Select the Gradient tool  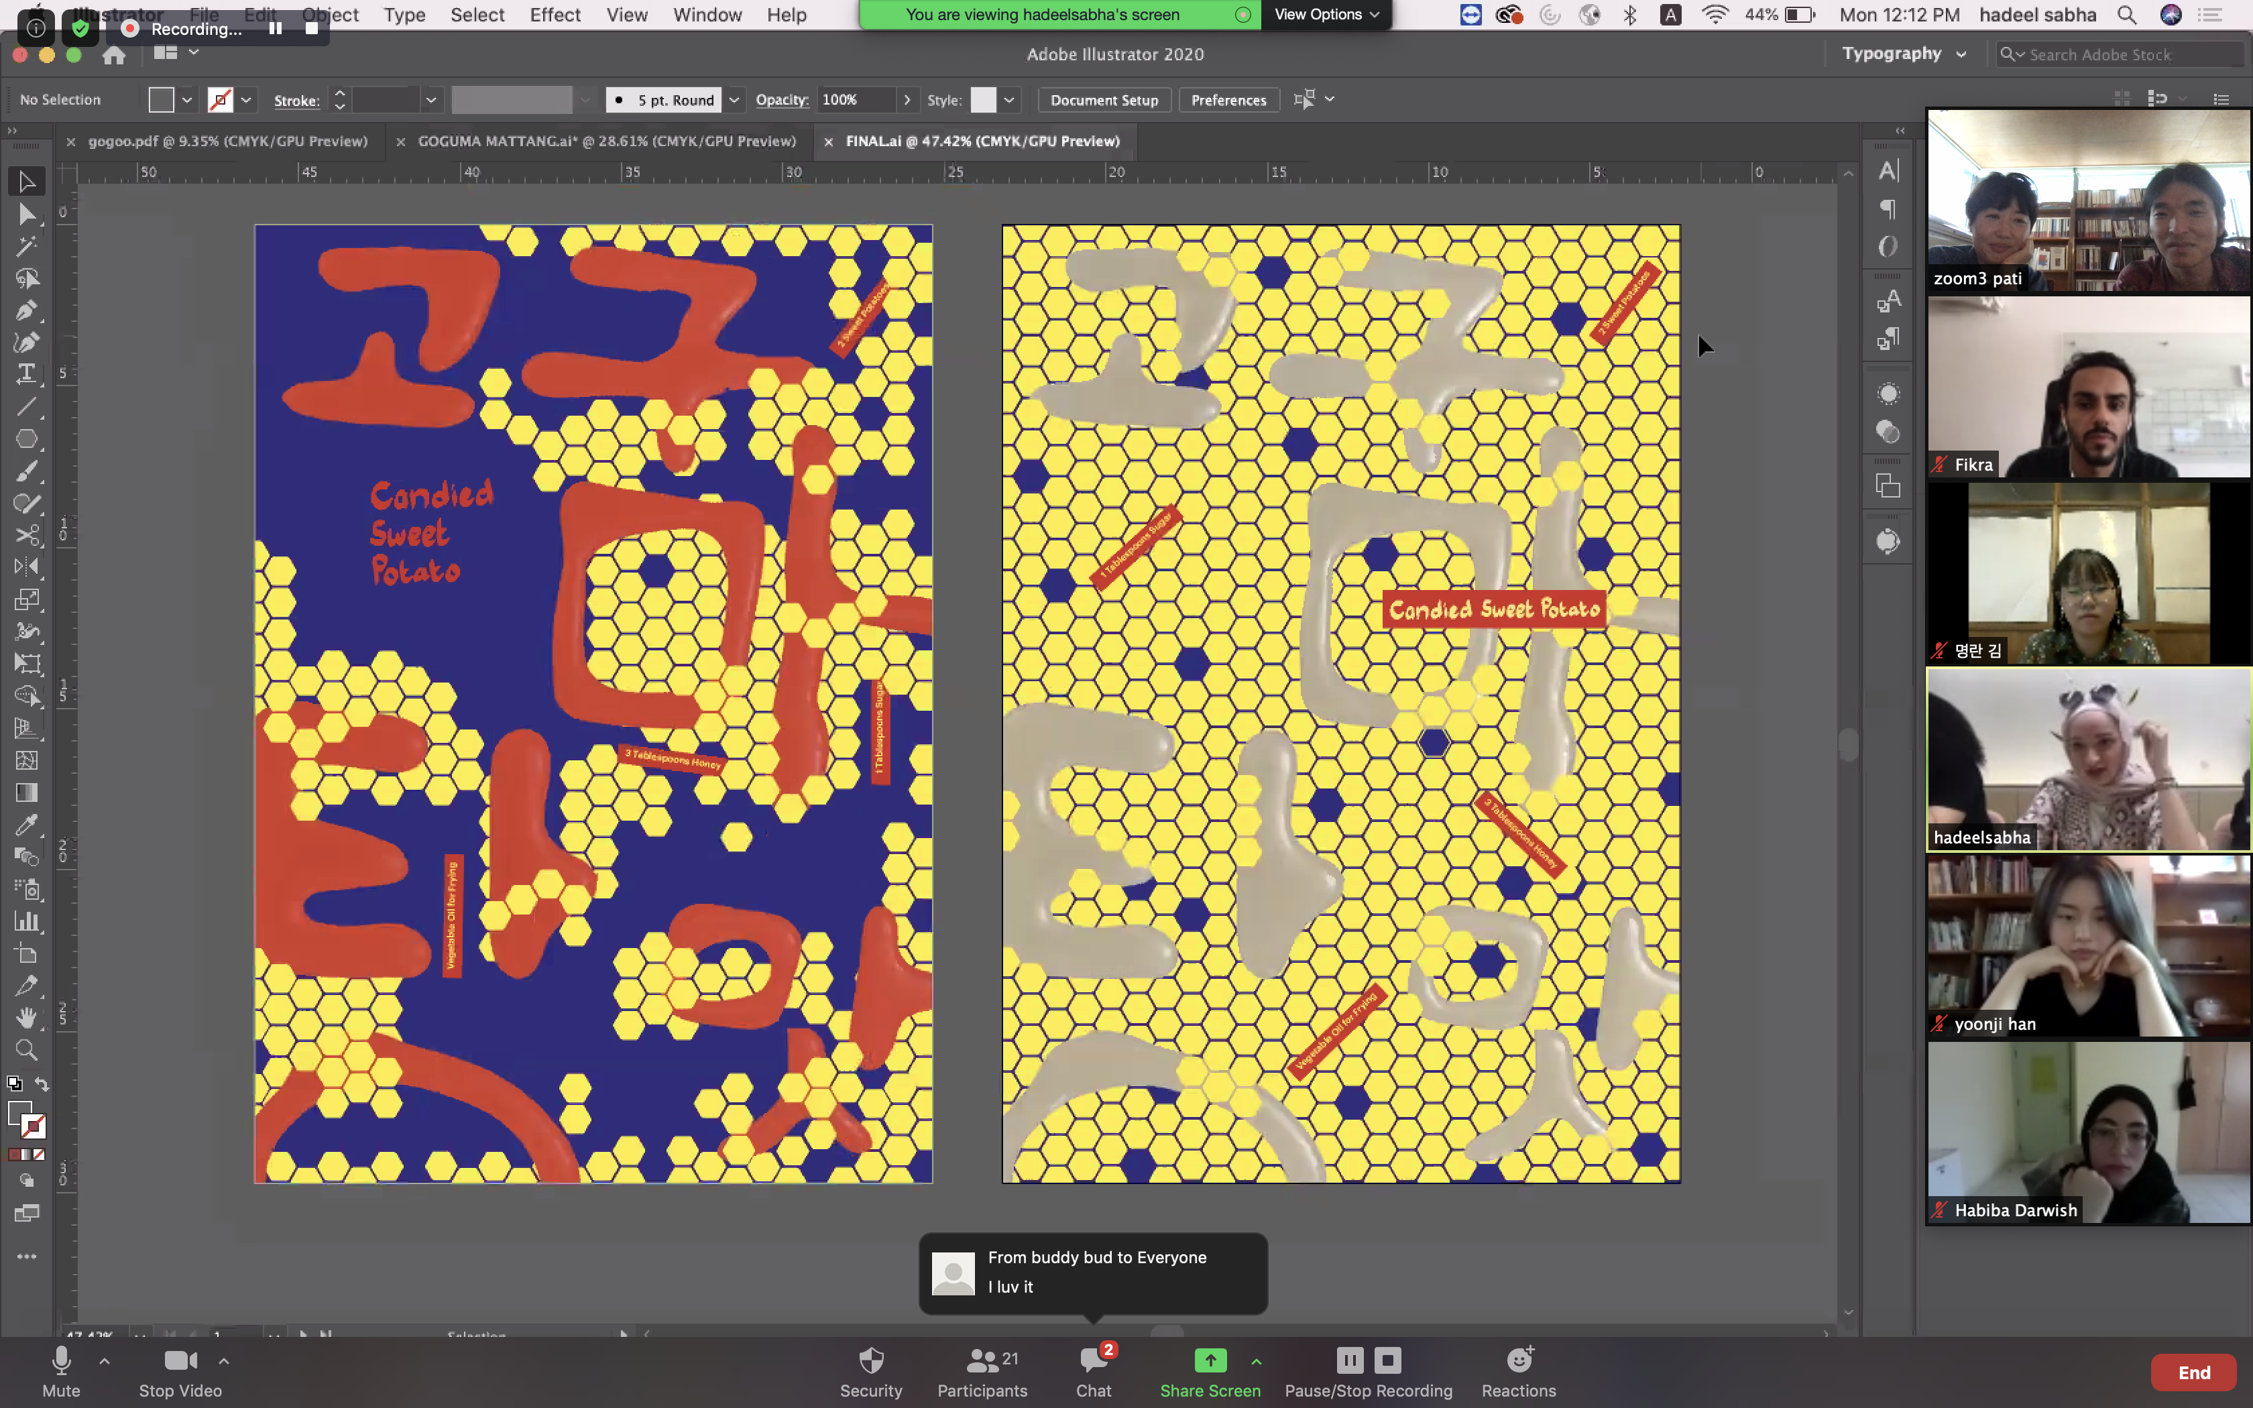pos(26,793)
